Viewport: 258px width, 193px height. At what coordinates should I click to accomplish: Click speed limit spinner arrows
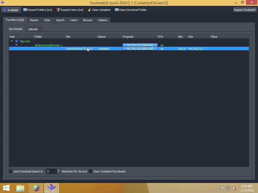pos(58,171)
